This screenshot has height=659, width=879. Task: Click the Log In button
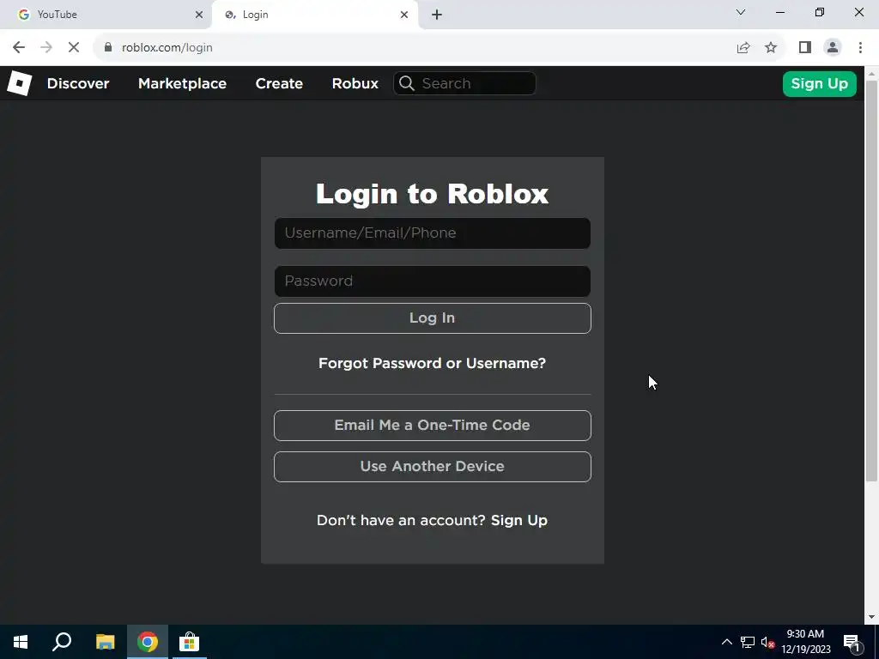[433, 318]
